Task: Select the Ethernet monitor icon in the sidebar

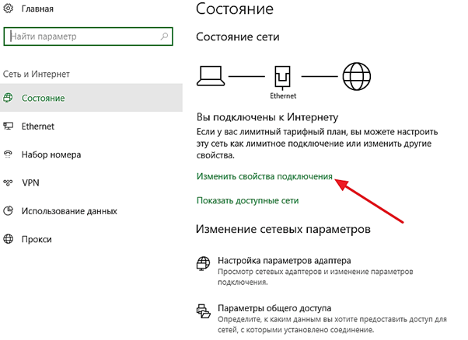Action: [x=8, y=126]
